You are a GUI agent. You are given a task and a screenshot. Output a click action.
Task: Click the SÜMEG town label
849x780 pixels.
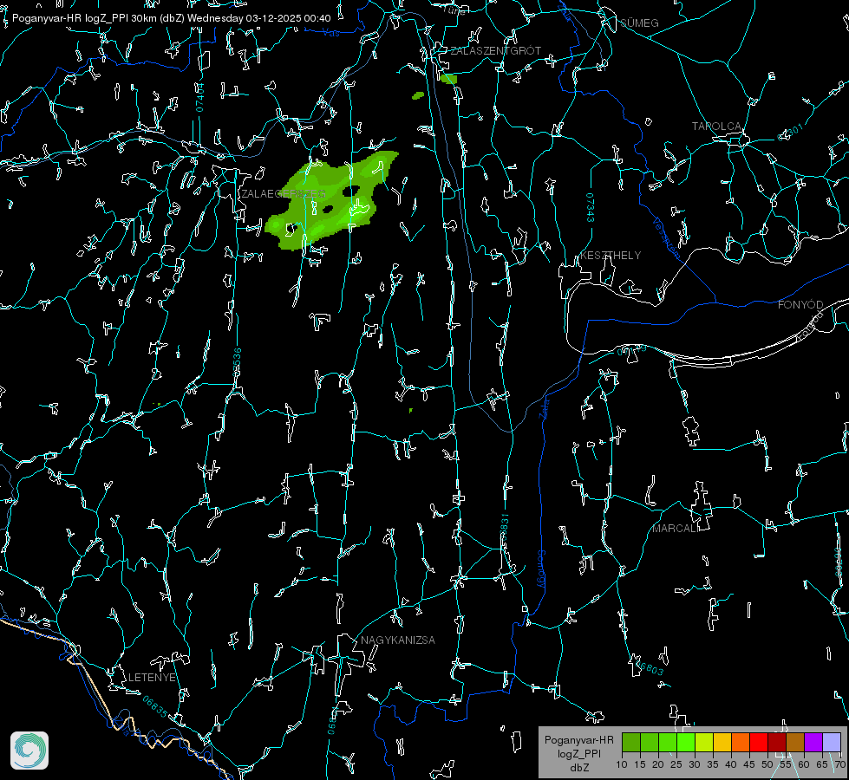pyautogui.click(x=639, y=23)
